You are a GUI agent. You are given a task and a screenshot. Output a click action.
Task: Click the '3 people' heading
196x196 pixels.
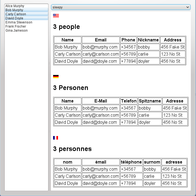[x=67, y=27]
